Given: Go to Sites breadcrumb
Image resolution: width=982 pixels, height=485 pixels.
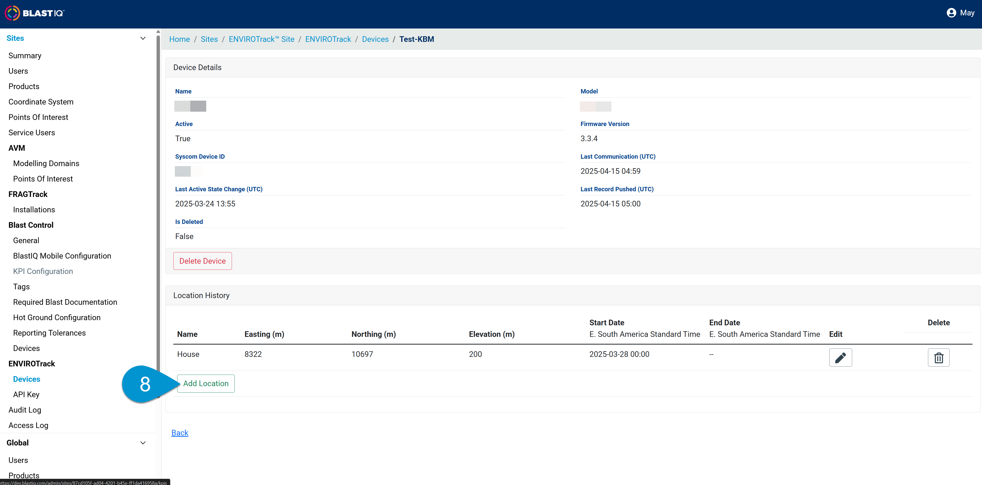Looking at the screenshot, I should point(209,39).
